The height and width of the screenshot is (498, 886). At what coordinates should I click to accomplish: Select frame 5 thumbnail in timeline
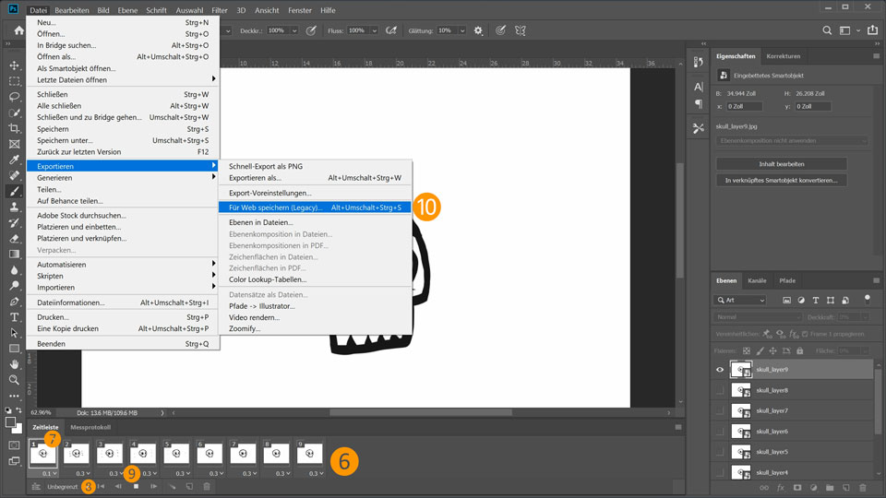[x=177, y=454]
